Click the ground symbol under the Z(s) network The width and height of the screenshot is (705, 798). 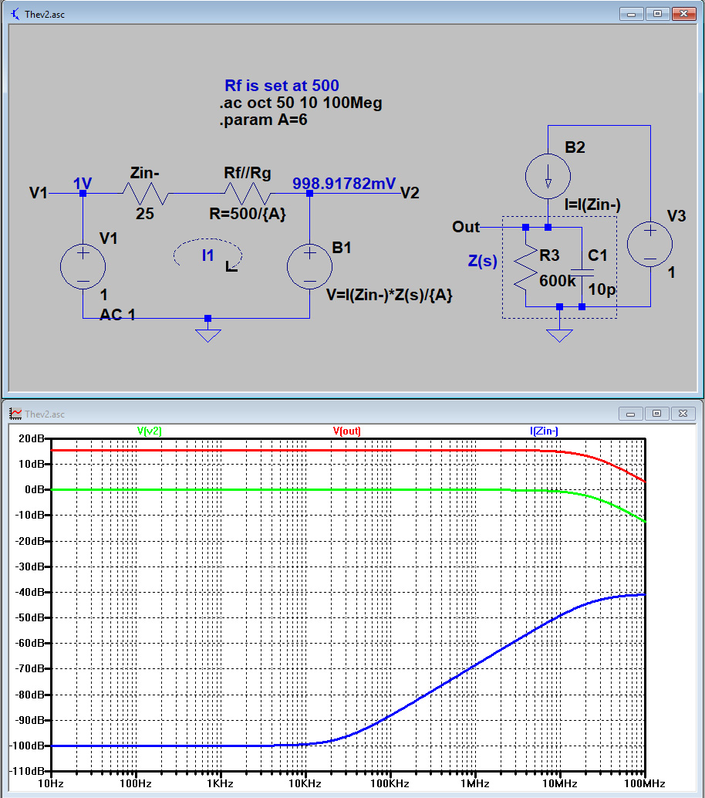559,336
